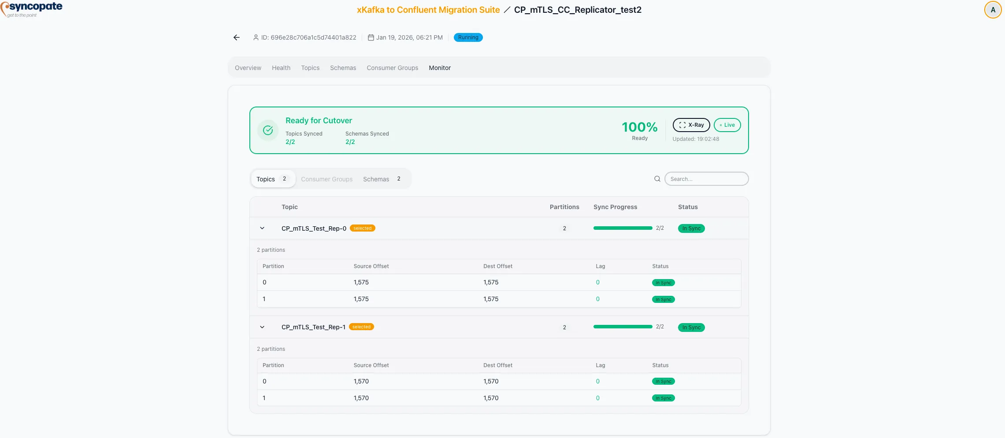Collapse the CP_mTLS_Test_Rep-1 topic row

(x=262, y=327)
